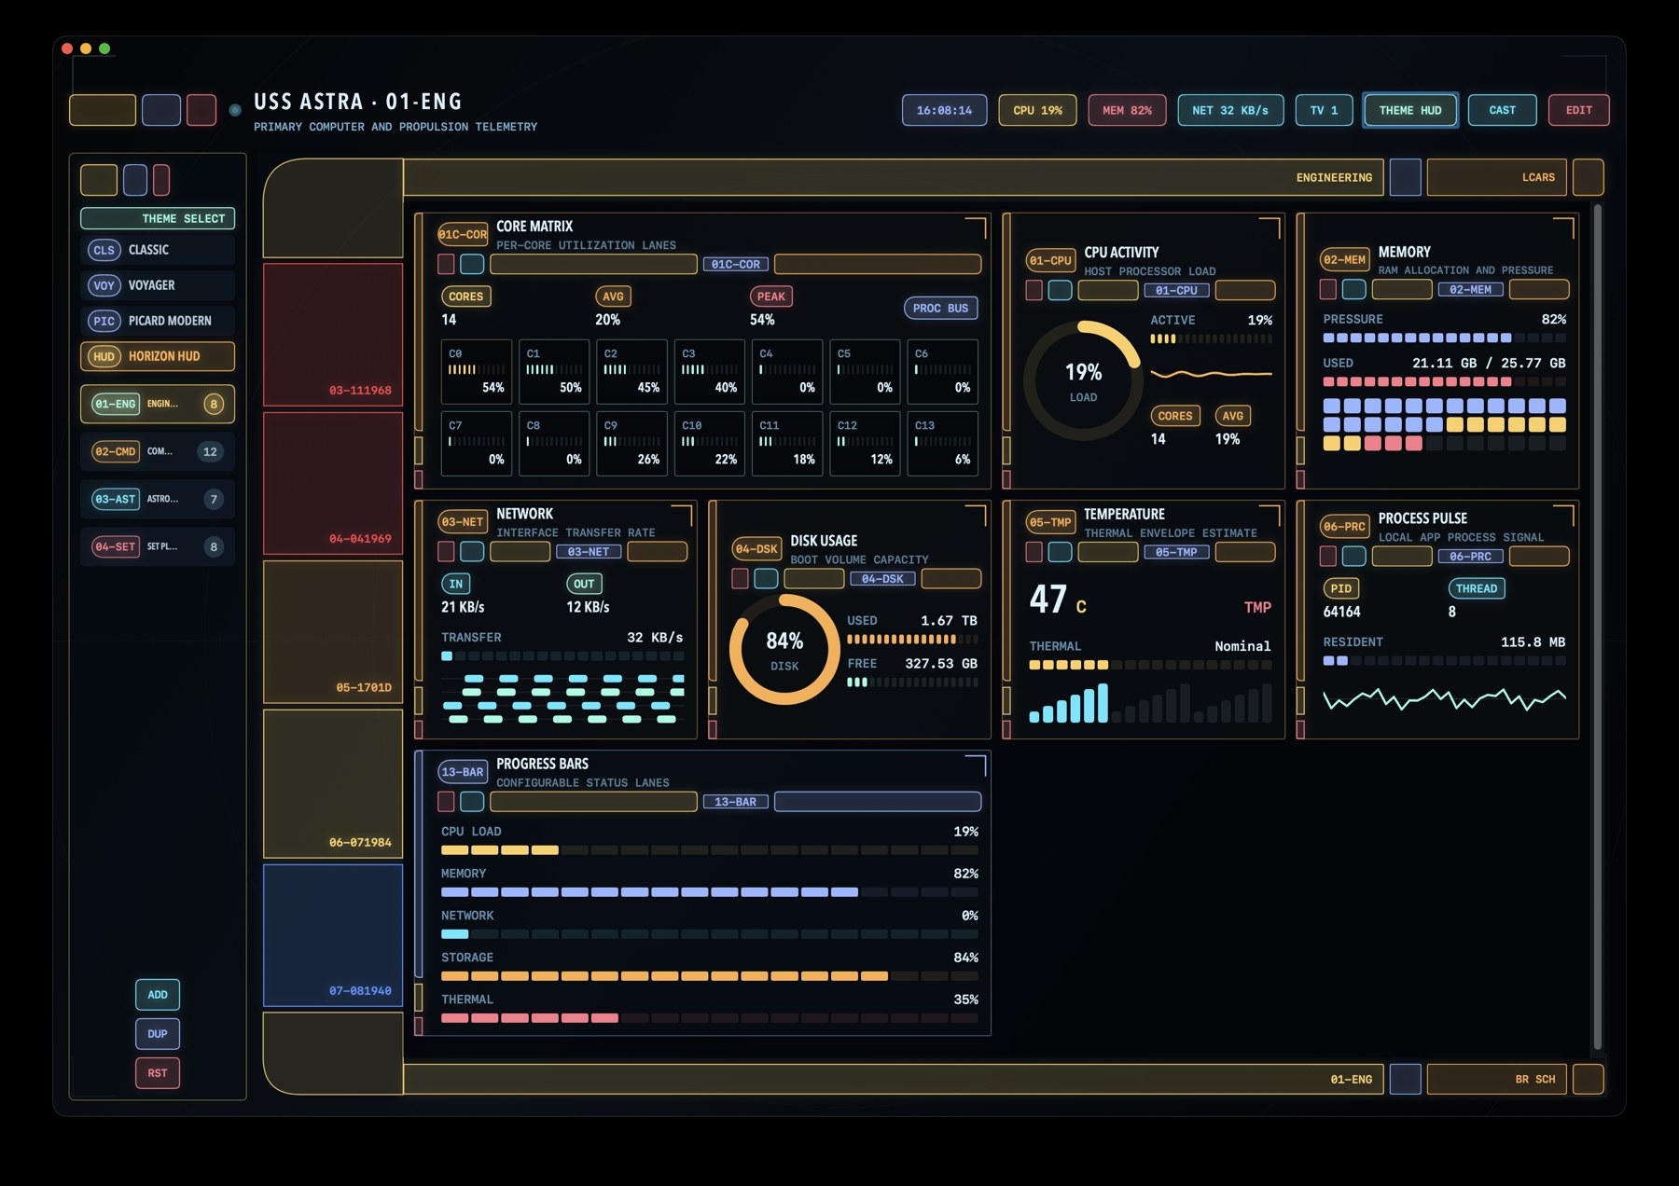Image resolution: width=1679 pixels, height=1186 pixels.
Task: Click the RST reset button
Action: (158, 1073)
